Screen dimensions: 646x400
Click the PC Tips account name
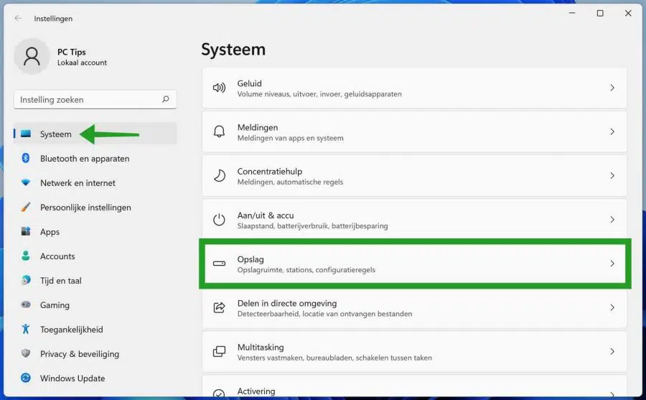coord(72,52)
